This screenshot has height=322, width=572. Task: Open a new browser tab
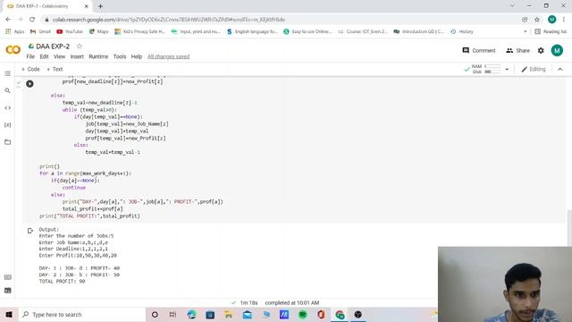[x=100, y=6]
